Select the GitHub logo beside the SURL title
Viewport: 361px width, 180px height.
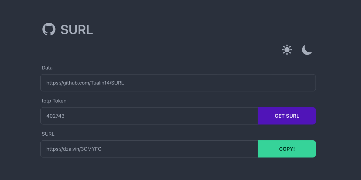pyautogui.click(x=49, y=29)
